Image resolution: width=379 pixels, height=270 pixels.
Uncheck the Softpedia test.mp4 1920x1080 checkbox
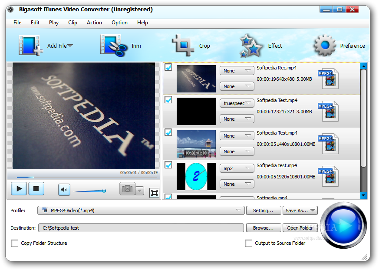point(168,165)
